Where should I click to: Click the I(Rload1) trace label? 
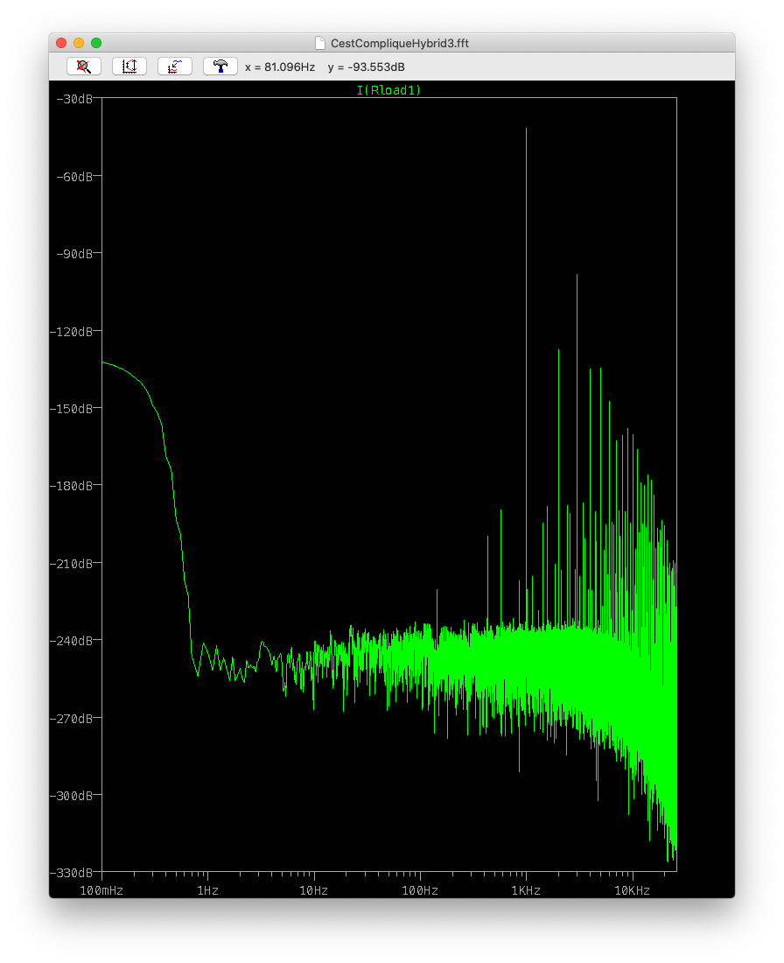(x=389, y=90)
